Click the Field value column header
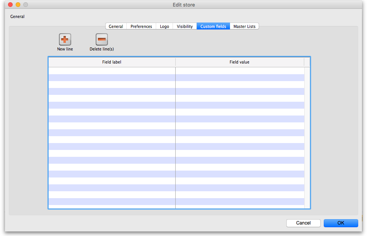This screenshot has width=367, height=236. tap(240, 62)
